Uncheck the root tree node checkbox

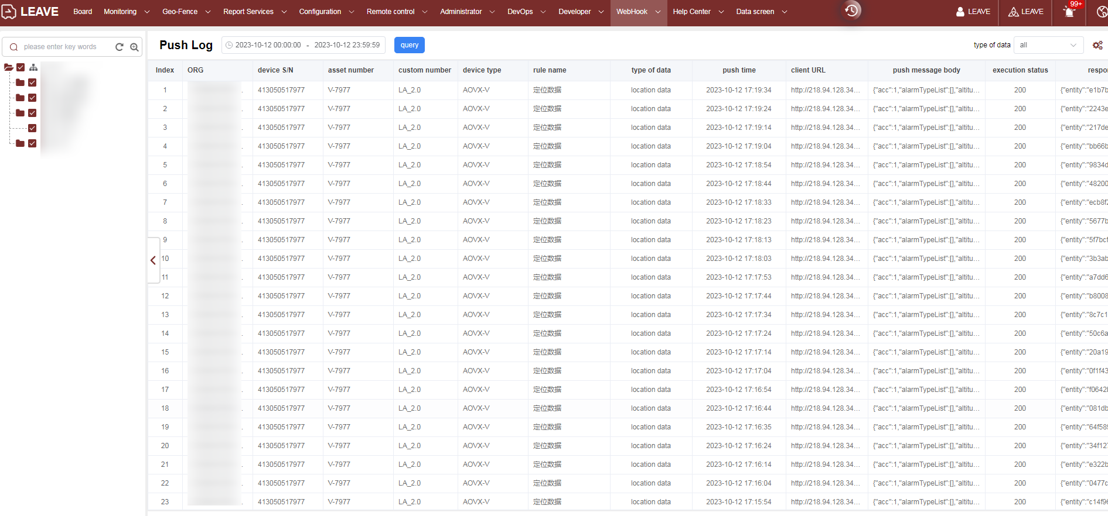(x=21, y=67)
